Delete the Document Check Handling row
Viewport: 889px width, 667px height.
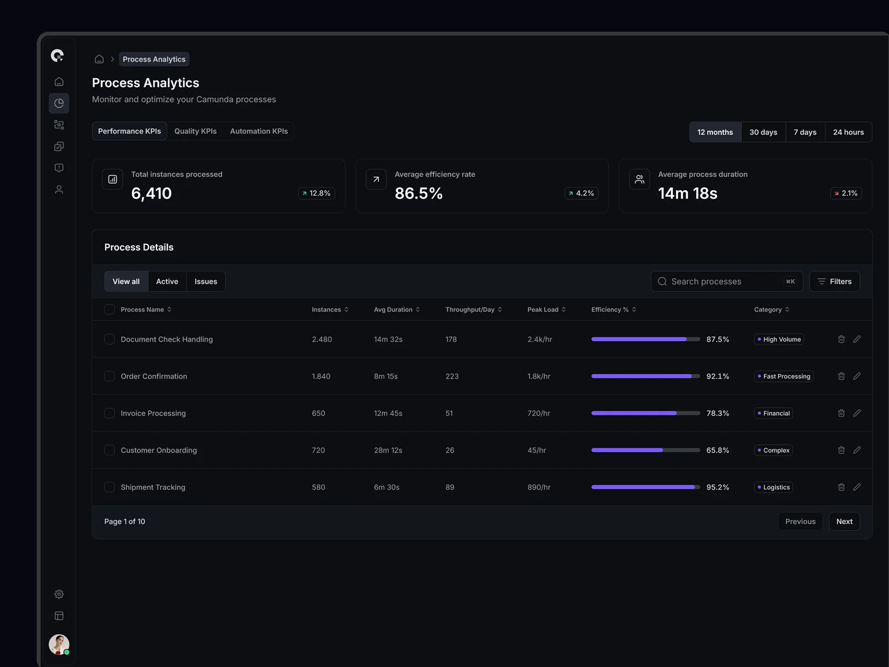(x=841, y=339)
